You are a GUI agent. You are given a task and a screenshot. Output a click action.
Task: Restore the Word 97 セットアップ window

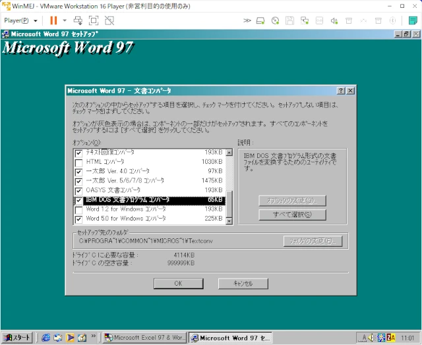coord(406,34)
